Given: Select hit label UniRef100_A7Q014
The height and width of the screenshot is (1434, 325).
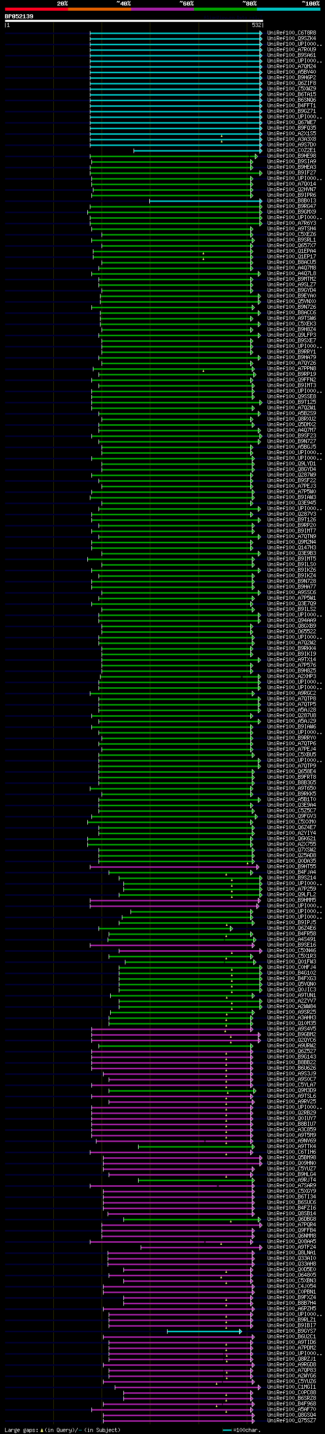Looking at the screenshot, I should click(291, 184).
